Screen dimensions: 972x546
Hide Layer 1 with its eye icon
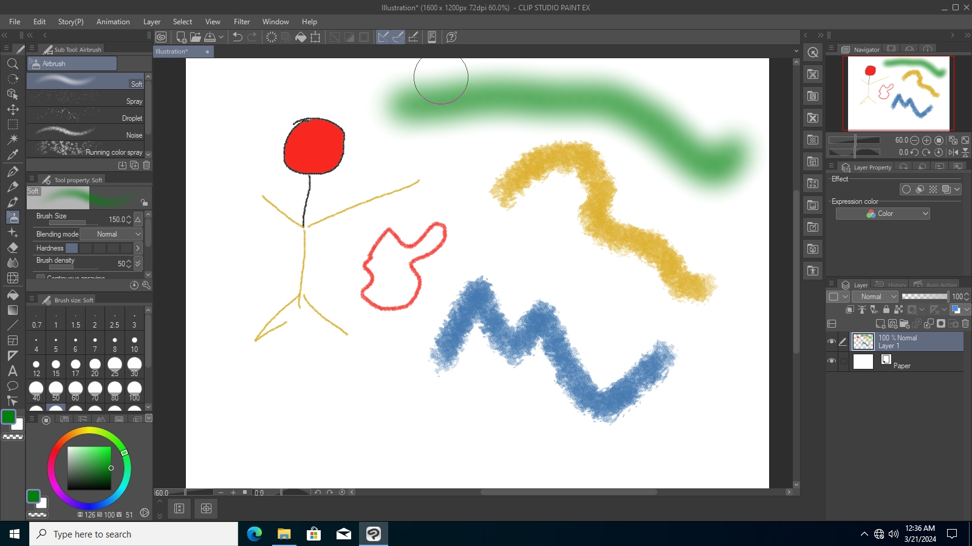[832, 342]
